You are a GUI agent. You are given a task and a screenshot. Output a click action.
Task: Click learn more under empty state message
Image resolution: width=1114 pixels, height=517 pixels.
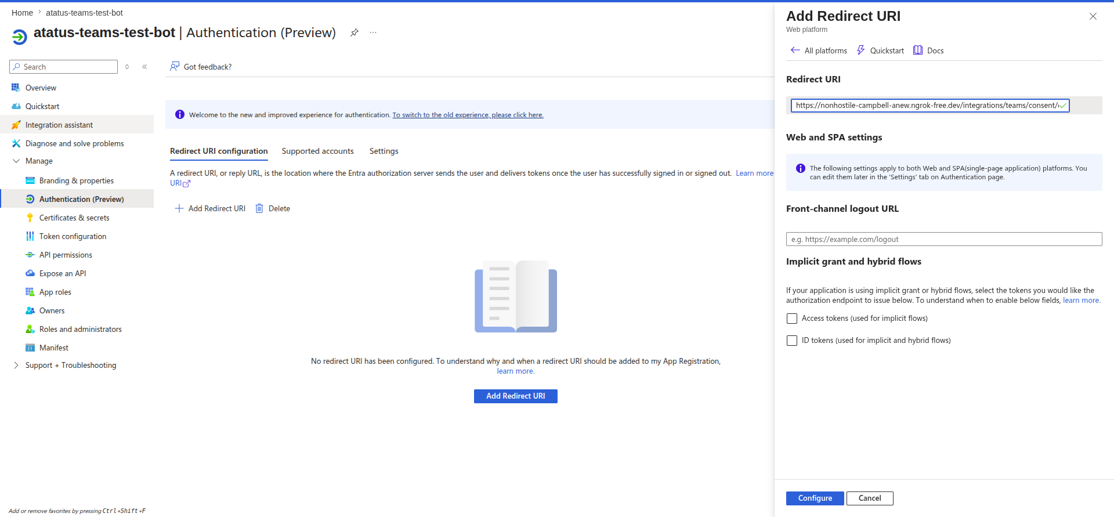[x=516, y=371]
